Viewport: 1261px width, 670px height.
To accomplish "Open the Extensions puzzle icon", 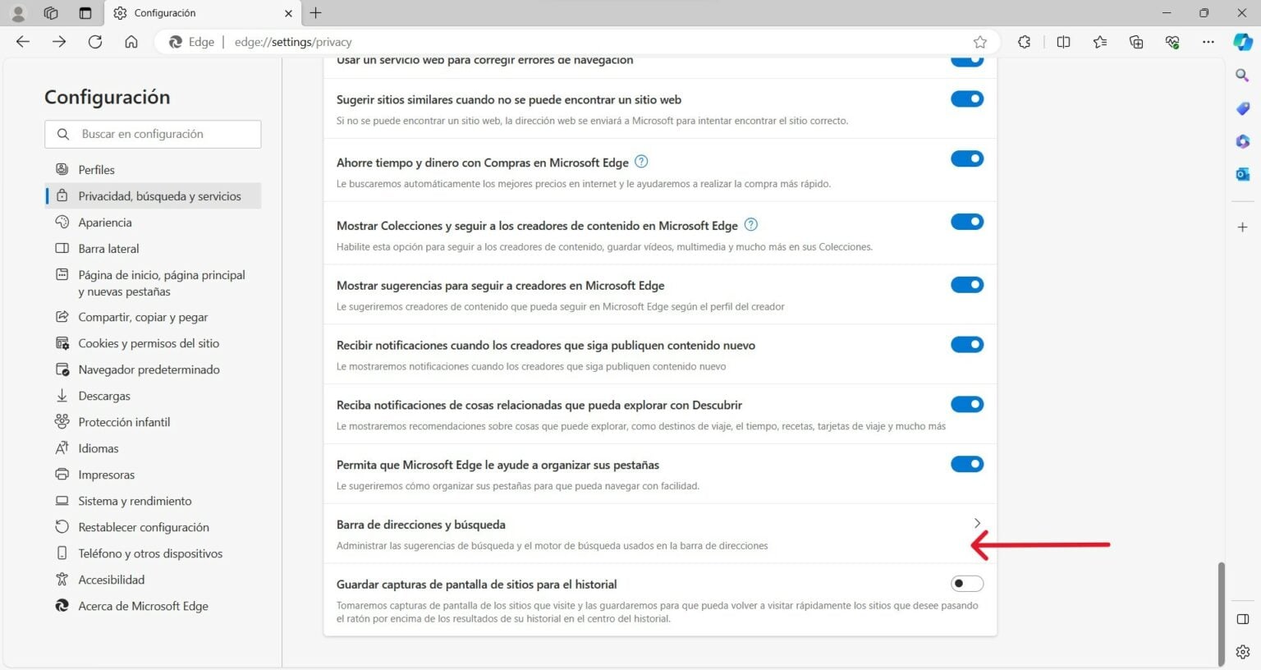I will click(x=1024, y=42).
